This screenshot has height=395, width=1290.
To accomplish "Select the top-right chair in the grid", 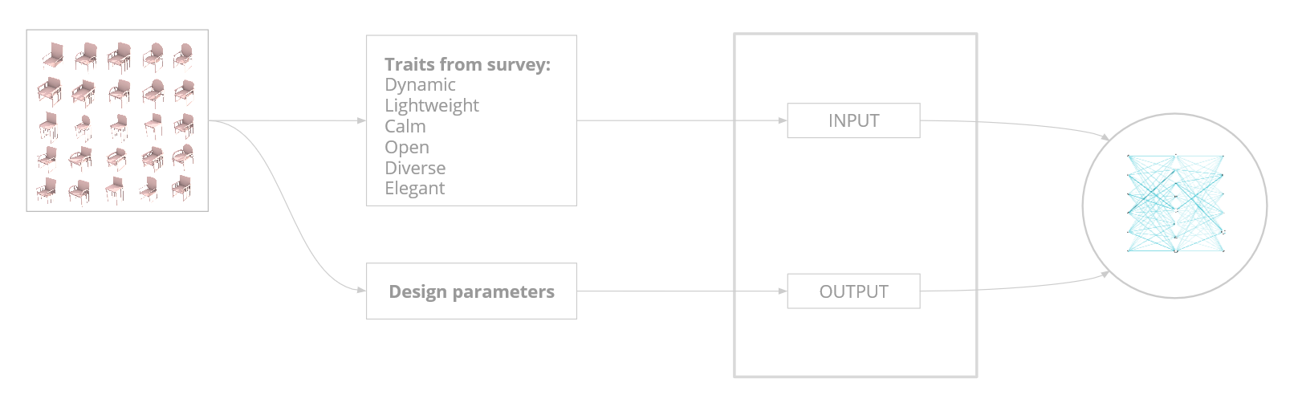I will [x=183, y=57].
